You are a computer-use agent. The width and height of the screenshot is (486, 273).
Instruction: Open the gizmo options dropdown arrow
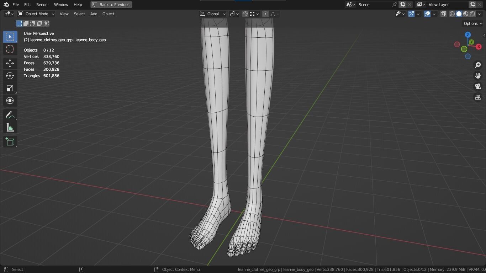click(418, 14)
